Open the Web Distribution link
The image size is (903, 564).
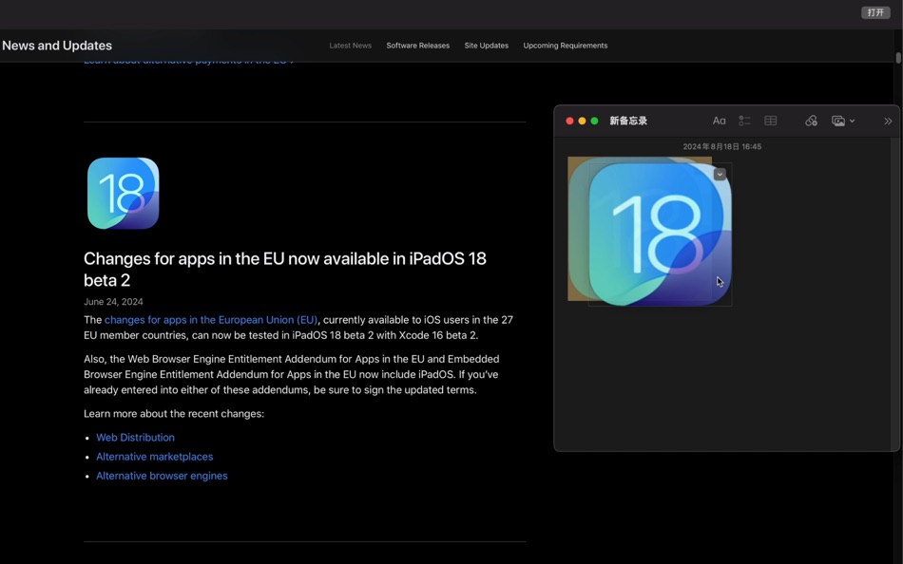click(x=135, y=438)
